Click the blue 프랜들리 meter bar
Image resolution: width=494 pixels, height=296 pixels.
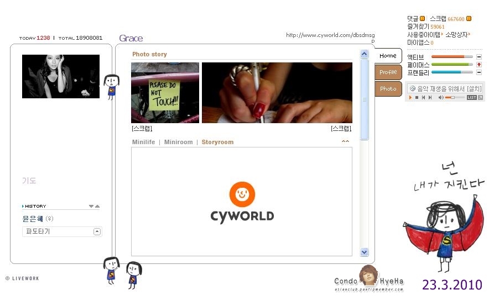tap(452, 72)
